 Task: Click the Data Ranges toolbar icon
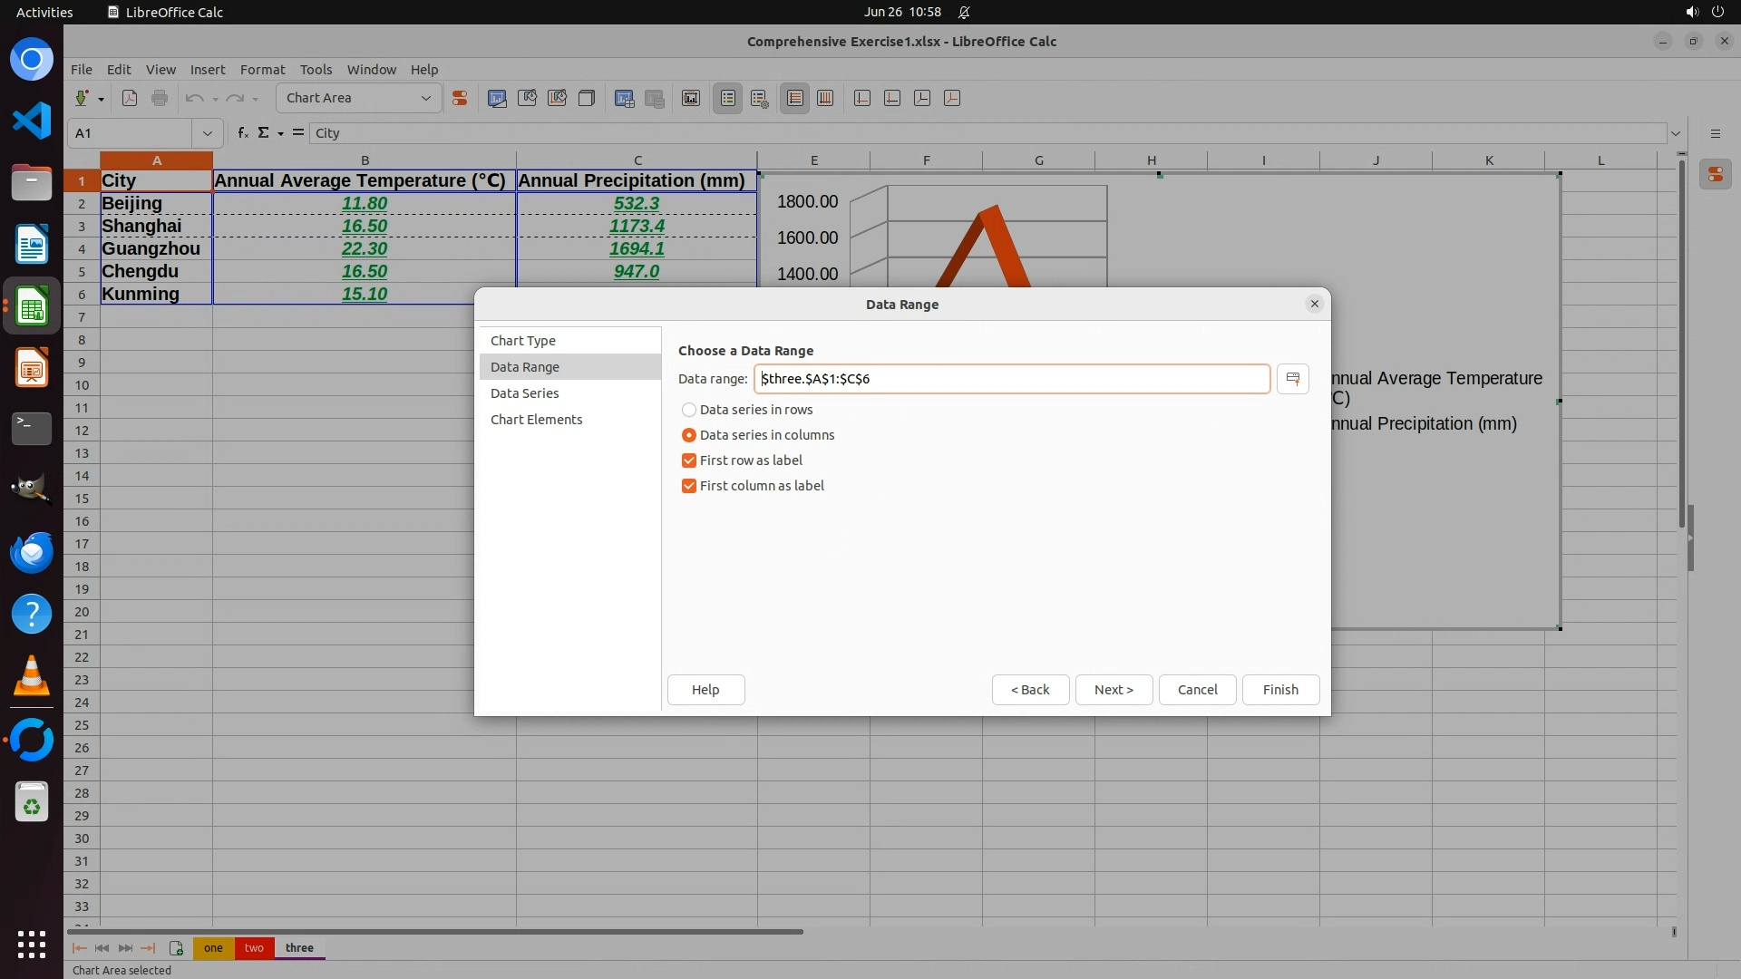pyautogui.click(x=624, y=98)
